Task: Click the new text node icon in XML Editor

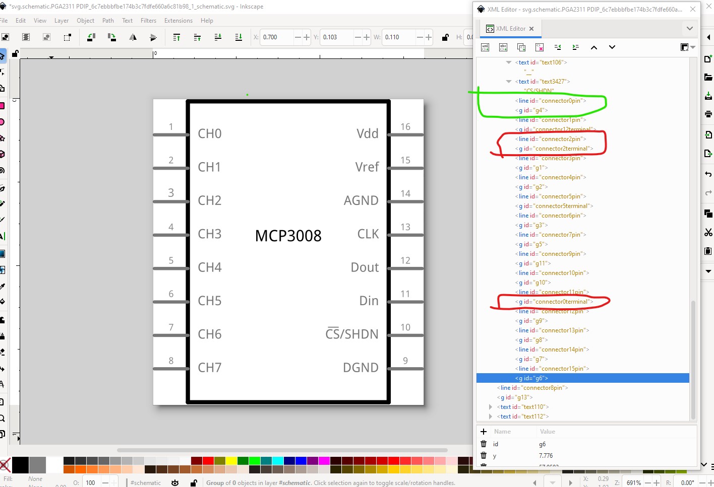Action: [x=503, y=47]
